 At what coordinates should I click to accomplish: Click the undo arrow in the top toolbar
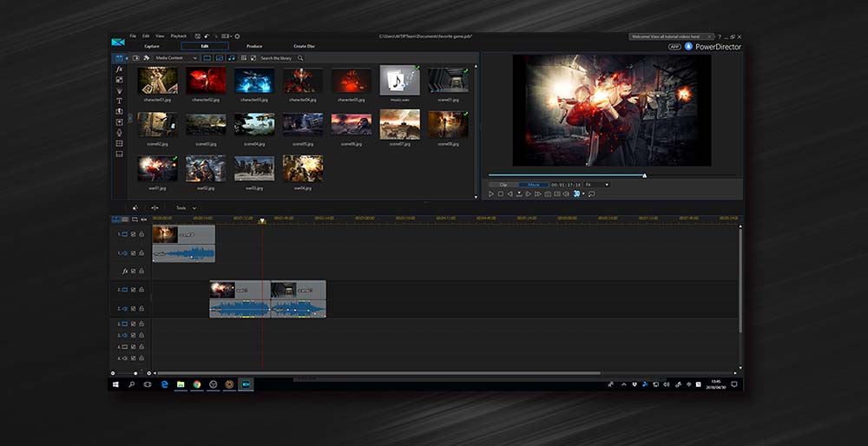coord(207,36)
